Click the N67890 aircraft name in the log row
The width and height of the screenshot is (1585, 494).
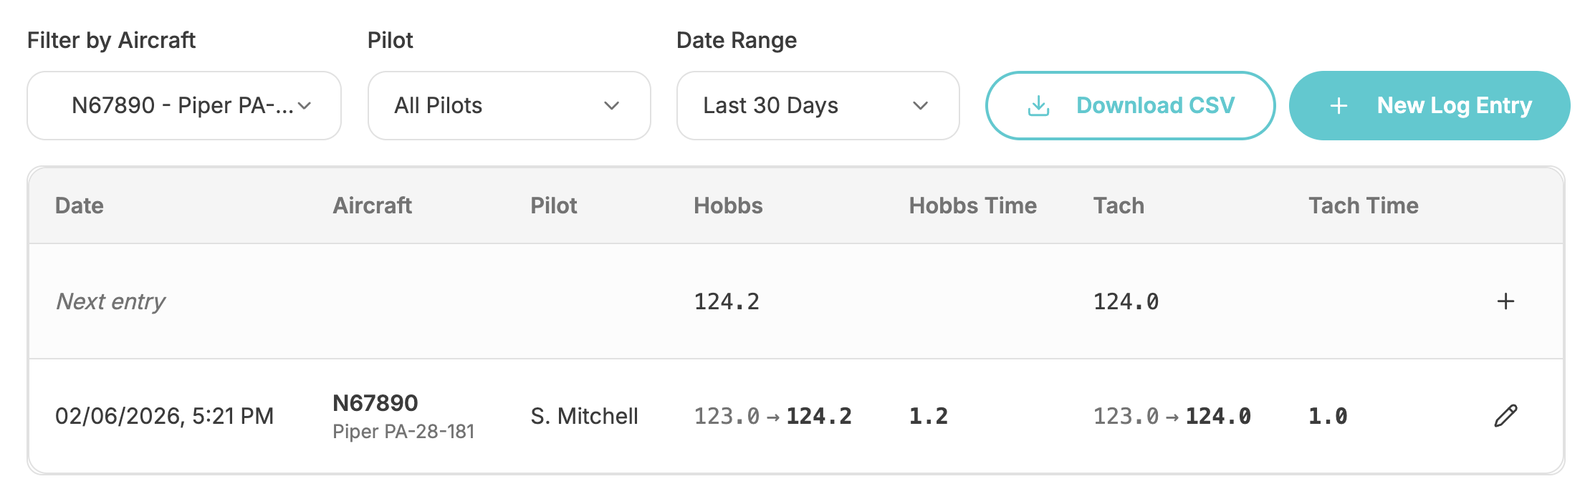coord(375,403)
